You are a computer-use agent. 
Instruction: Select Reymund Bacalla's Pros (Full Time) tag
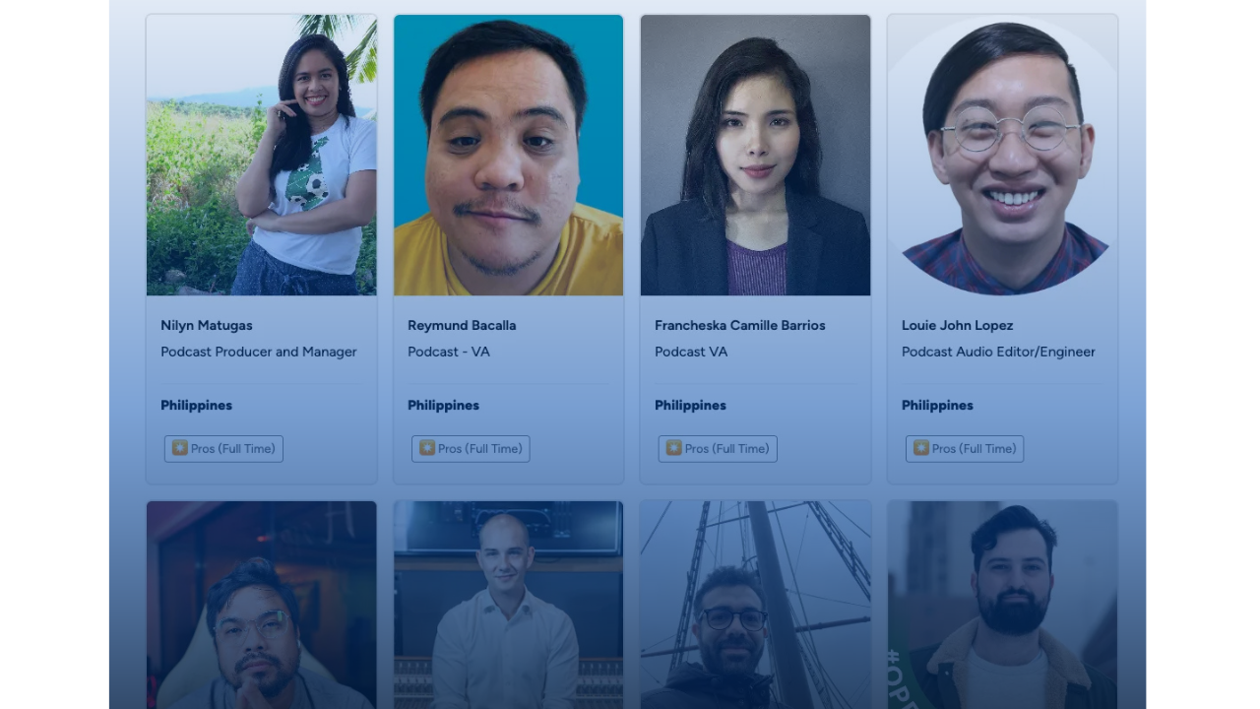(471, 449)
